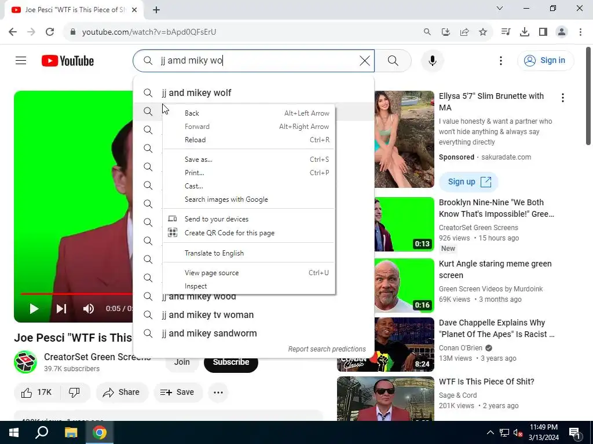593x444 pixels.
Task: Open Chrome downloads
Action: coord(524,32)
